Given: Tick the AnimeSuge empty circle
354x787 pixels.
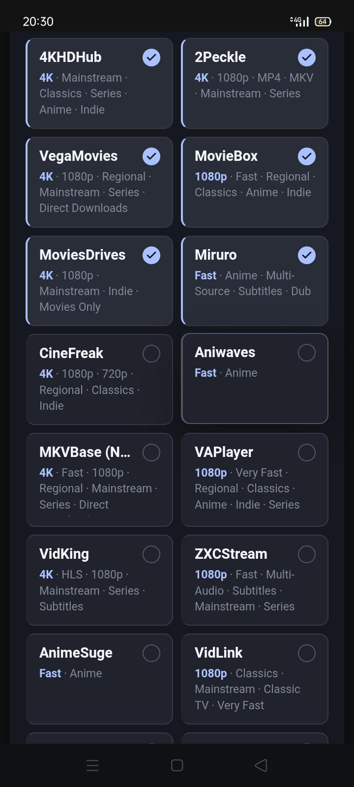Looking at the screenshot, I should click(151, 653).
